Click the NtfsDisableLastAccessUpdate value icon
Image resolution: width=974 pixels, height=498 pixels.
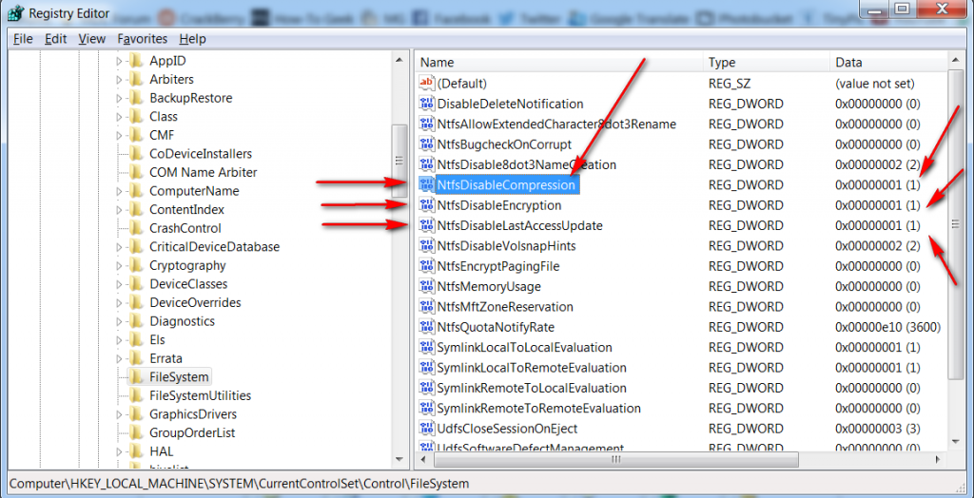(x=427, y=225)
